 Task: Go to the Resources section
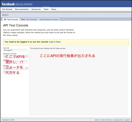(36, 9)
